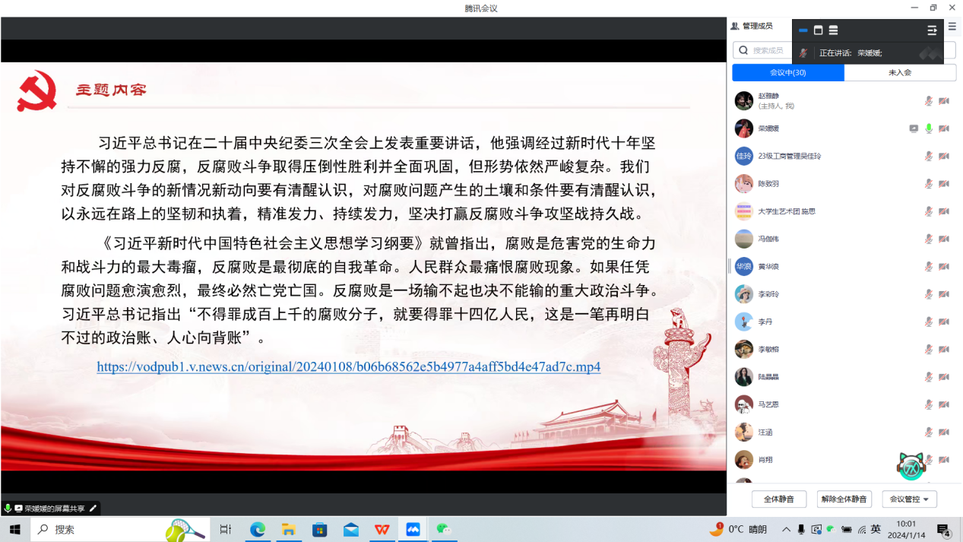963x542 pixels.
Task: Unmute microphone for 赵雅静 host
Action: pos(929,101)
